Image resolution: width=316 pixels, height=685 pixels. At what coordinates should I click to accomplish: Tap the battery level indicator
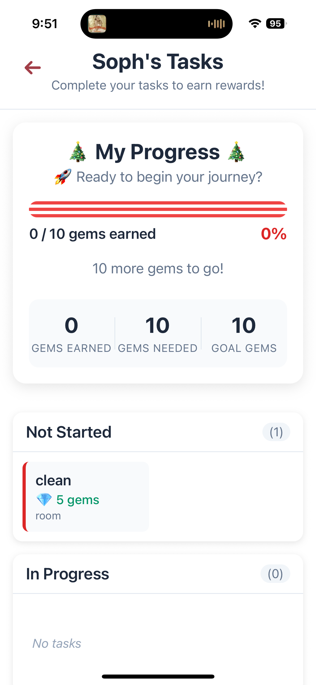(276, 24)
